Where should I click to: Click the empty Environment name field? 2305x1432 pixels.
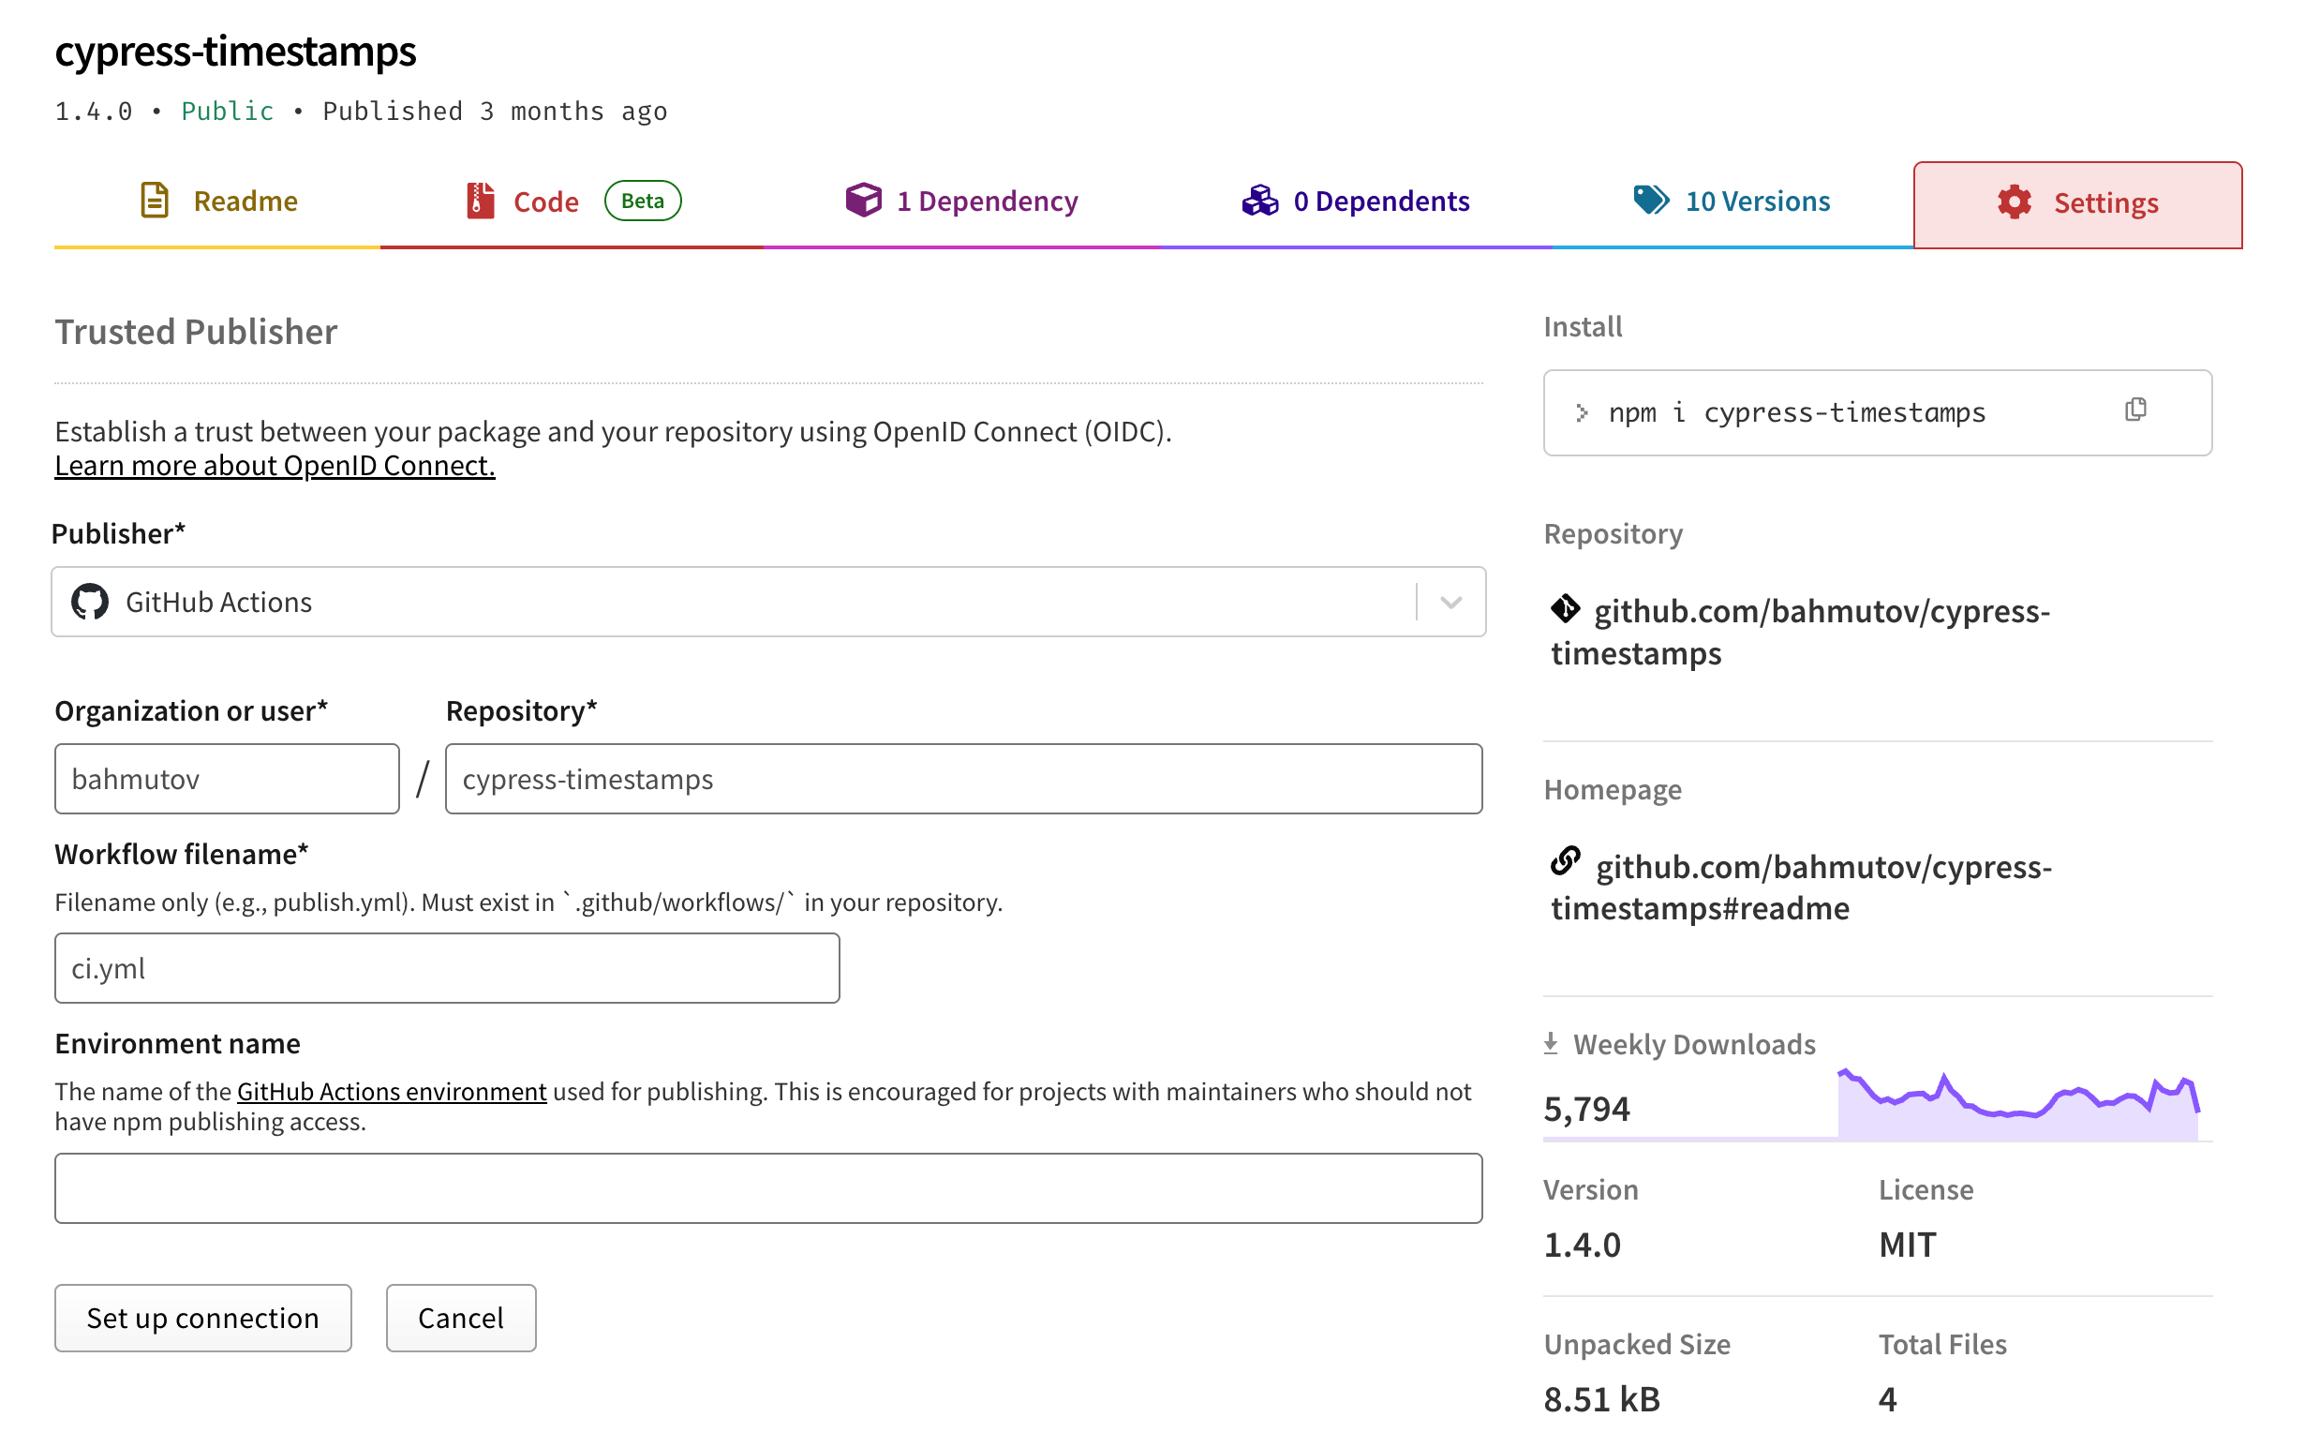(x=767, y=1187)
